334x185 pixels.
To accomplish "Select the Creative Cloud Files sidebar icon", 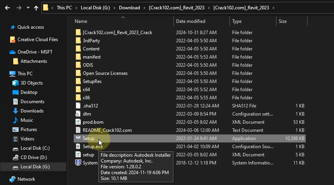I will tap(13, 40).
